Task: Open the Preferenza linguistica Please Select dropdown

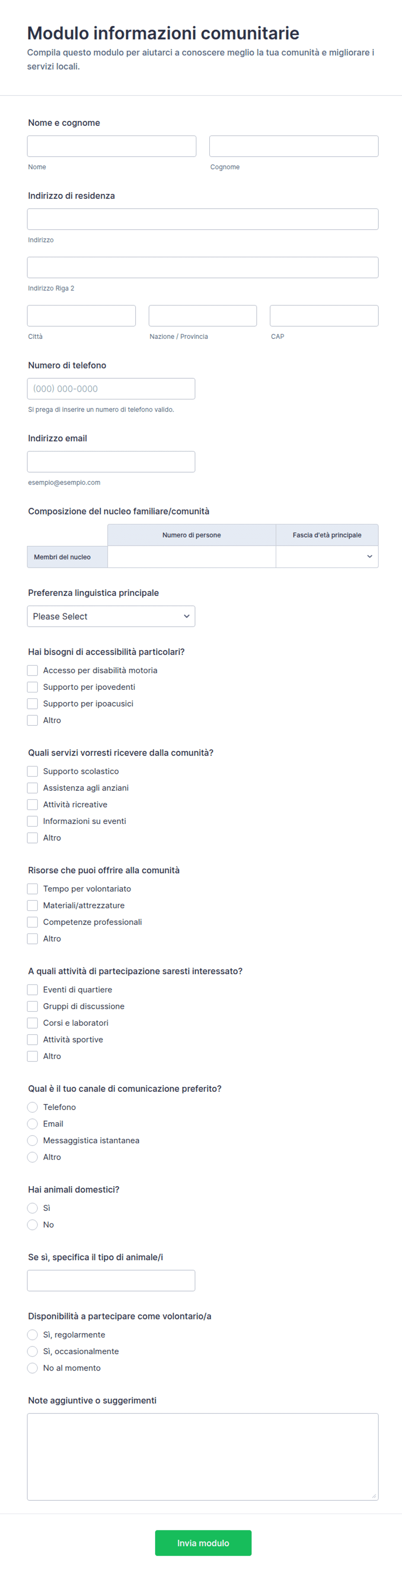Action: pos(112,616)
